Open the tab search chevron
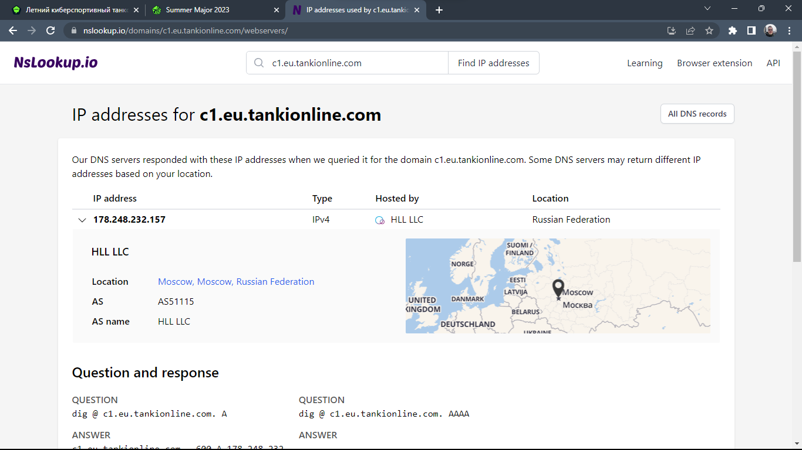 coord(707,8)
